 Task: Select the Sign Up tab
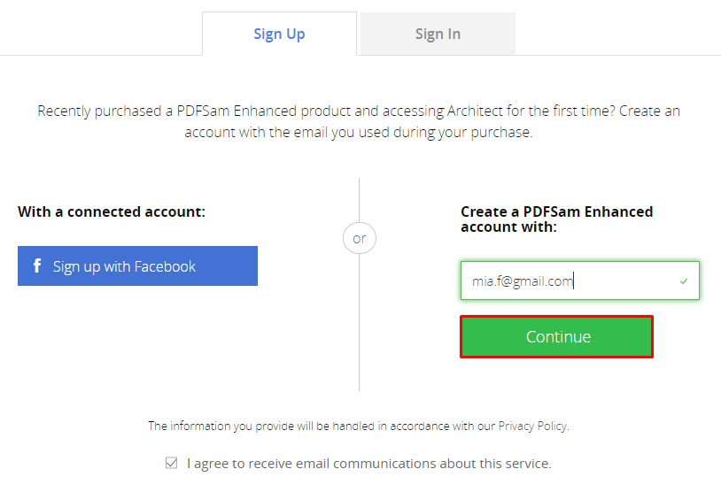(279, 34)
